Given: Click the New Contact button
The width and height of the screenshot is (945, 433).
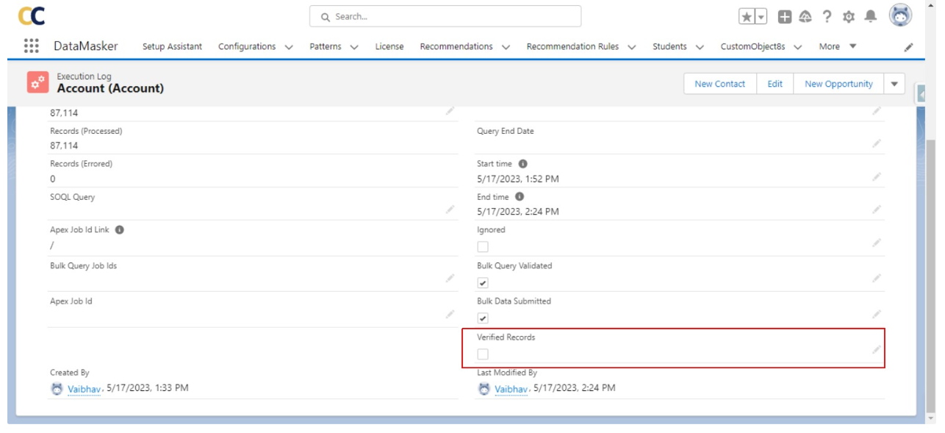Looking at the screenshot, I should tap(719, 84).
